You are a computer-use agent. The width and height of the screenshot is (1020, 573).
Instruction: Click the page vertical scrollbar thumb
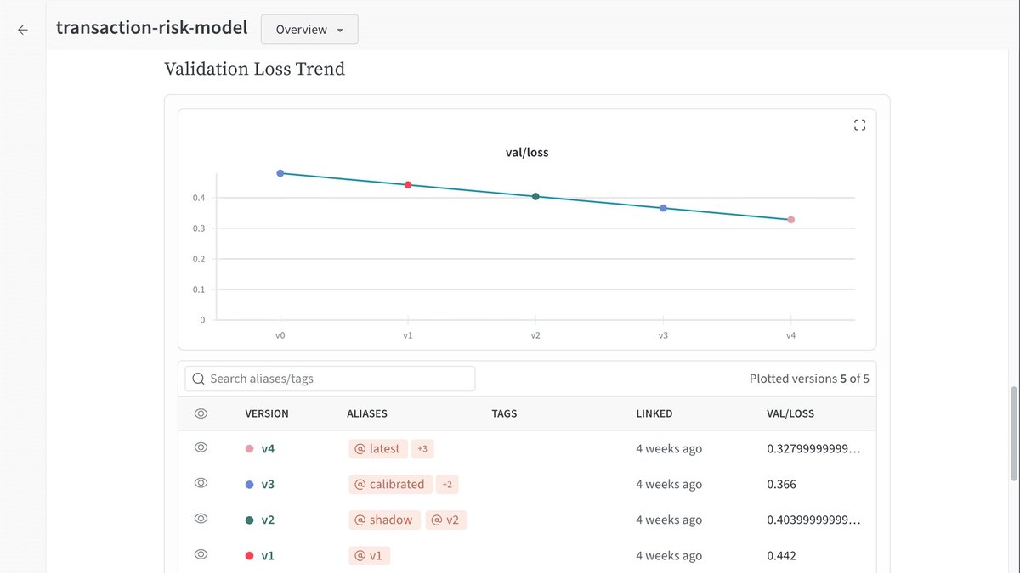point(1012,433)
